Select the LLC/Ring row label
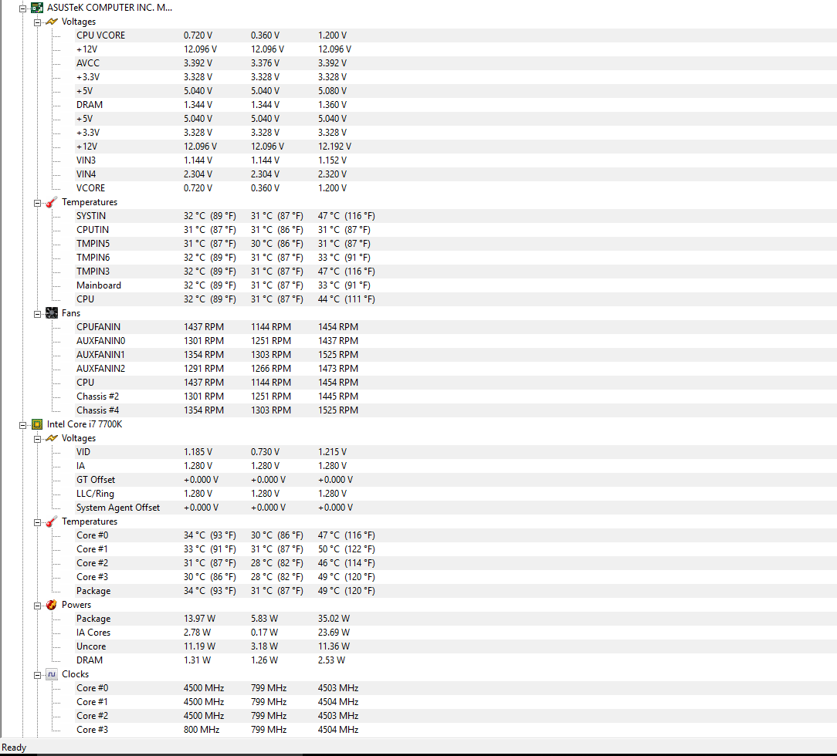Image resolution: width=837 pixels, height=756 pixels. (x=95, y=493)
